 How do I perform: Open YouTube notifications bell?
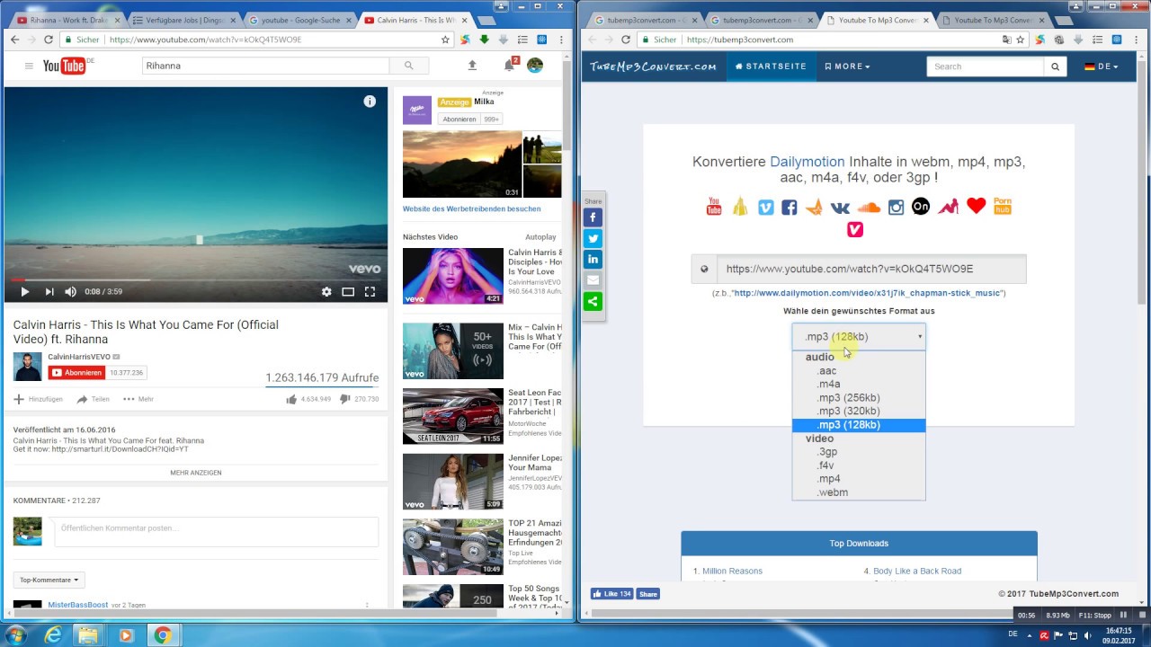(x=509, y=66)
